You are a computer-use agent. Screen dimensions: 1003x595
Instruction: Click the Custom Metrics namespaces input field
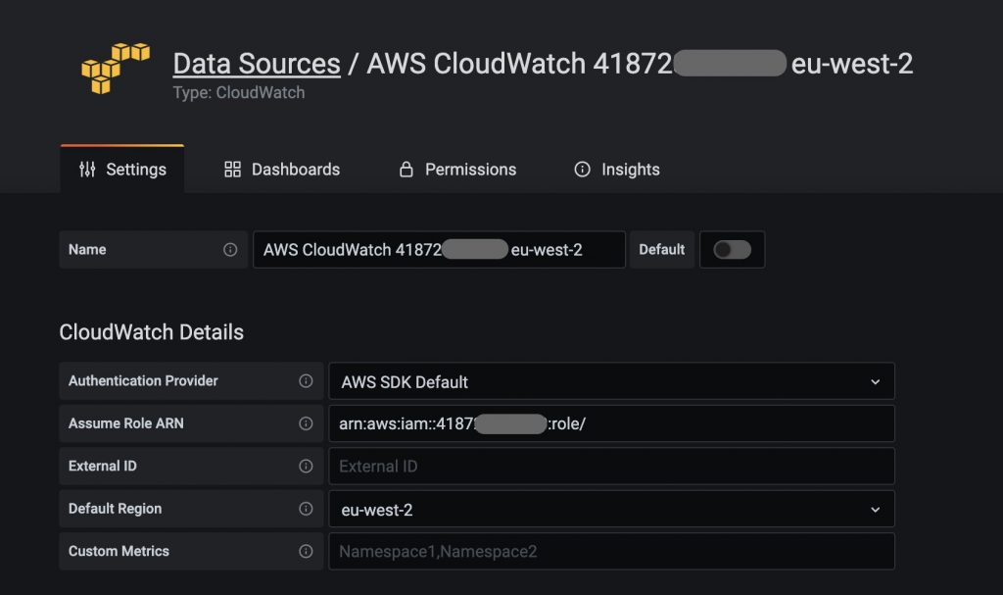(x=611, y=551)
